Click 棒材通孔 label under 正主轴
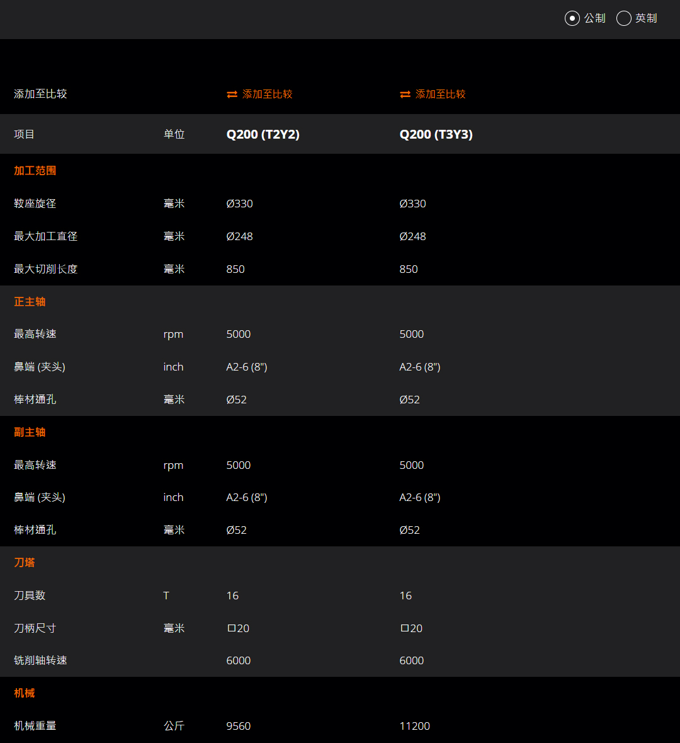Viewport: 680px width, 743px height. tap(35, 400)
